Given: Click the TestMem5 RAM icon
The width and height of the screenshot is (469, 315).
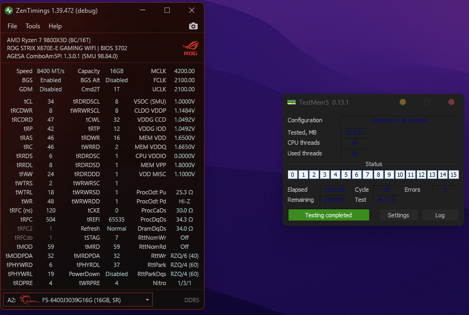Looking at the screenshot, I should coord(291,102).
